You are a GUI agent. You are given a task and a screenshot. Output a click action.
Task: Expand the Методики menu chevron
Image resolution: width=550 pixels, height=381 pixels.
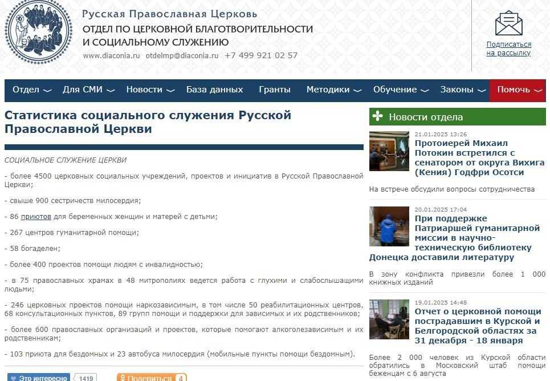[357, 91]
